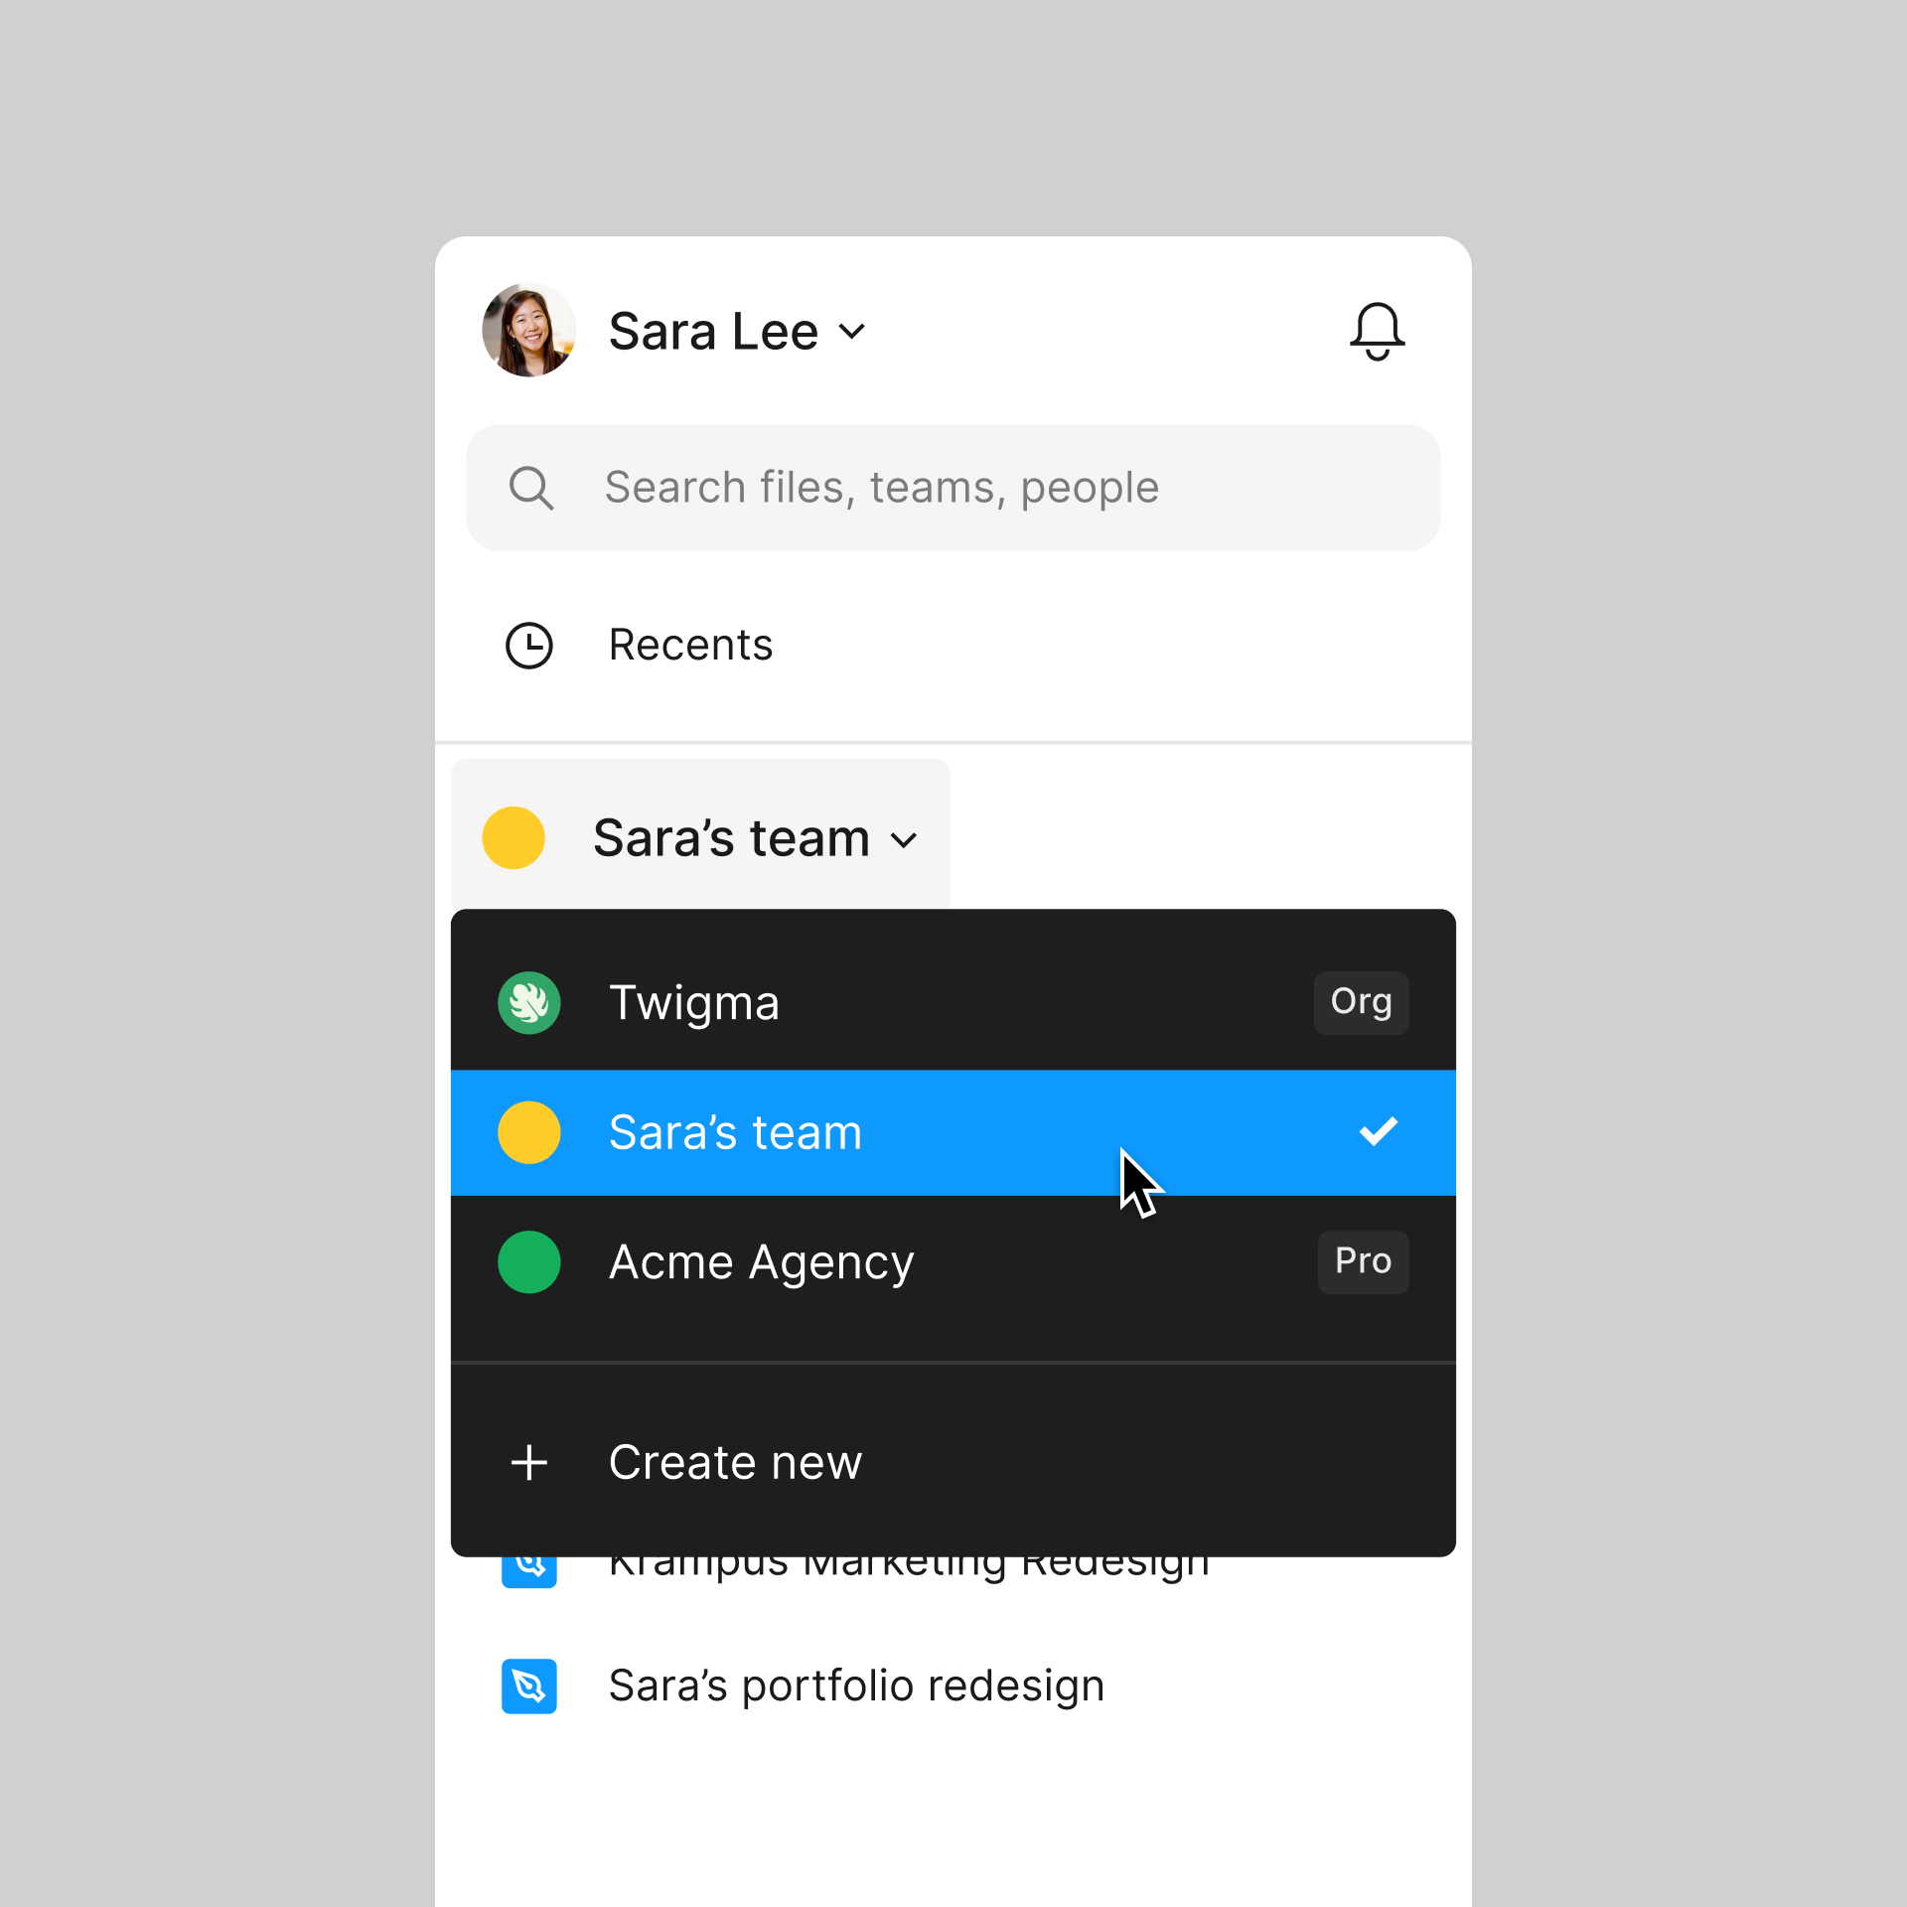Click the notification bell icon
Viewport: 1907px width, 1907px height.
(x=1380, y=330)
